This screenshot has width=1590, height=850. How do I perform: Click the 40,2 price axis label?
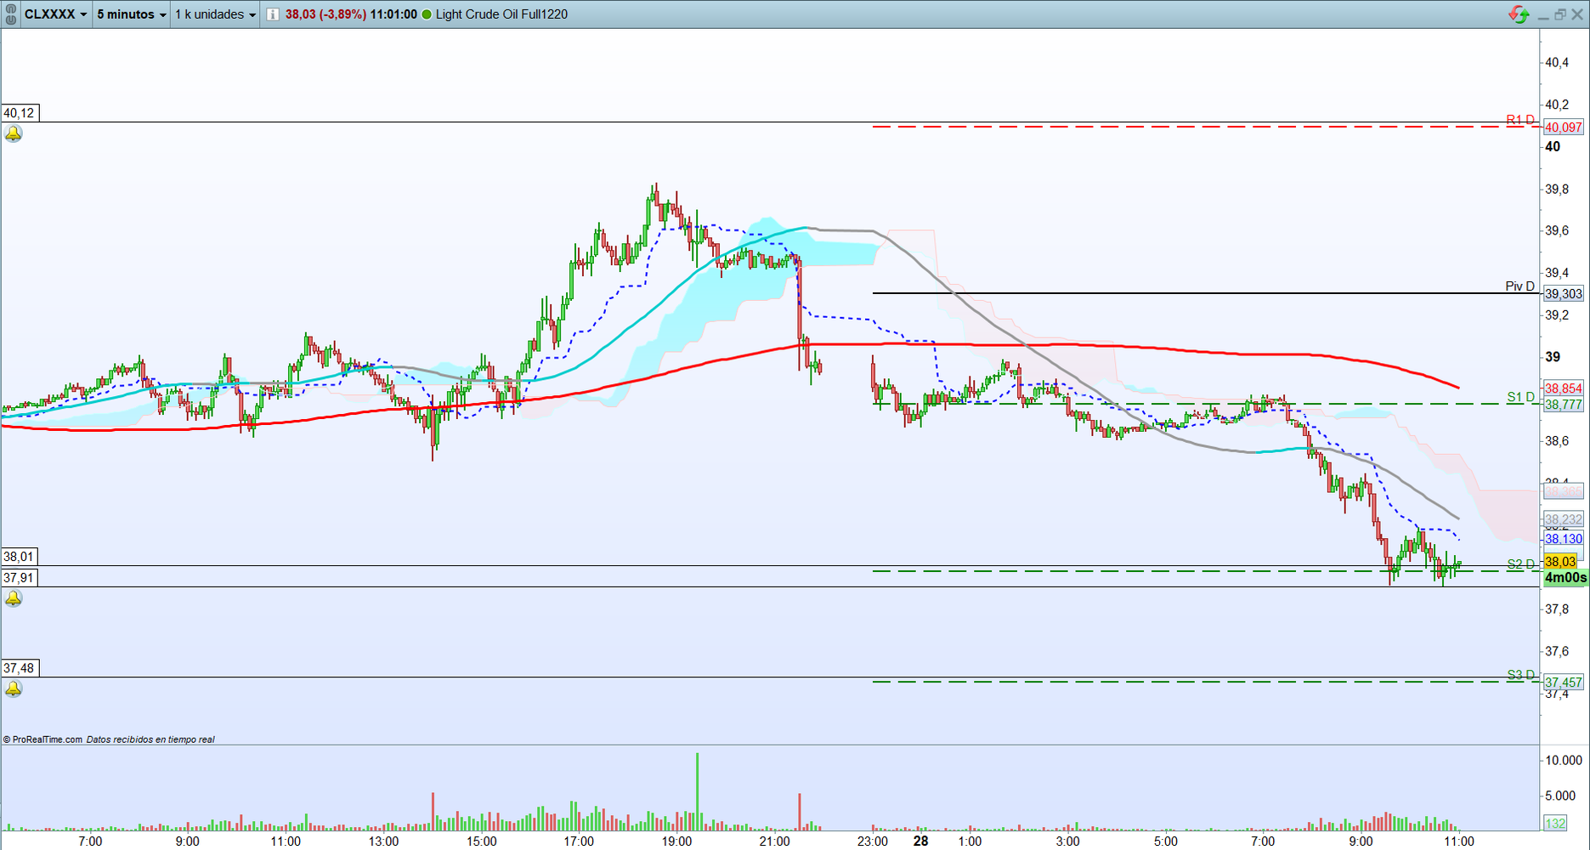click(1557, 105)
